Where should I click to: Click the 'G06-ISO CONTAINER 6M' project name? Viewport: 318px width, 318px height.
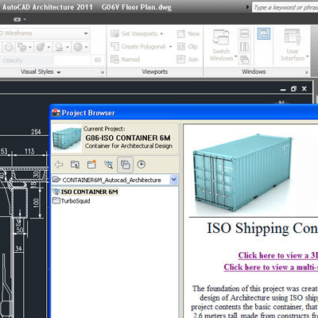(x=128, y=138)
